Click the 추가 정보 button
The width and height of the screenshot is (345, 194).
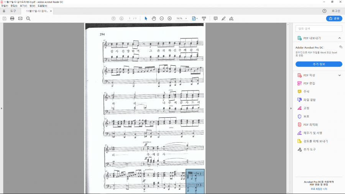tap(319, 64)
